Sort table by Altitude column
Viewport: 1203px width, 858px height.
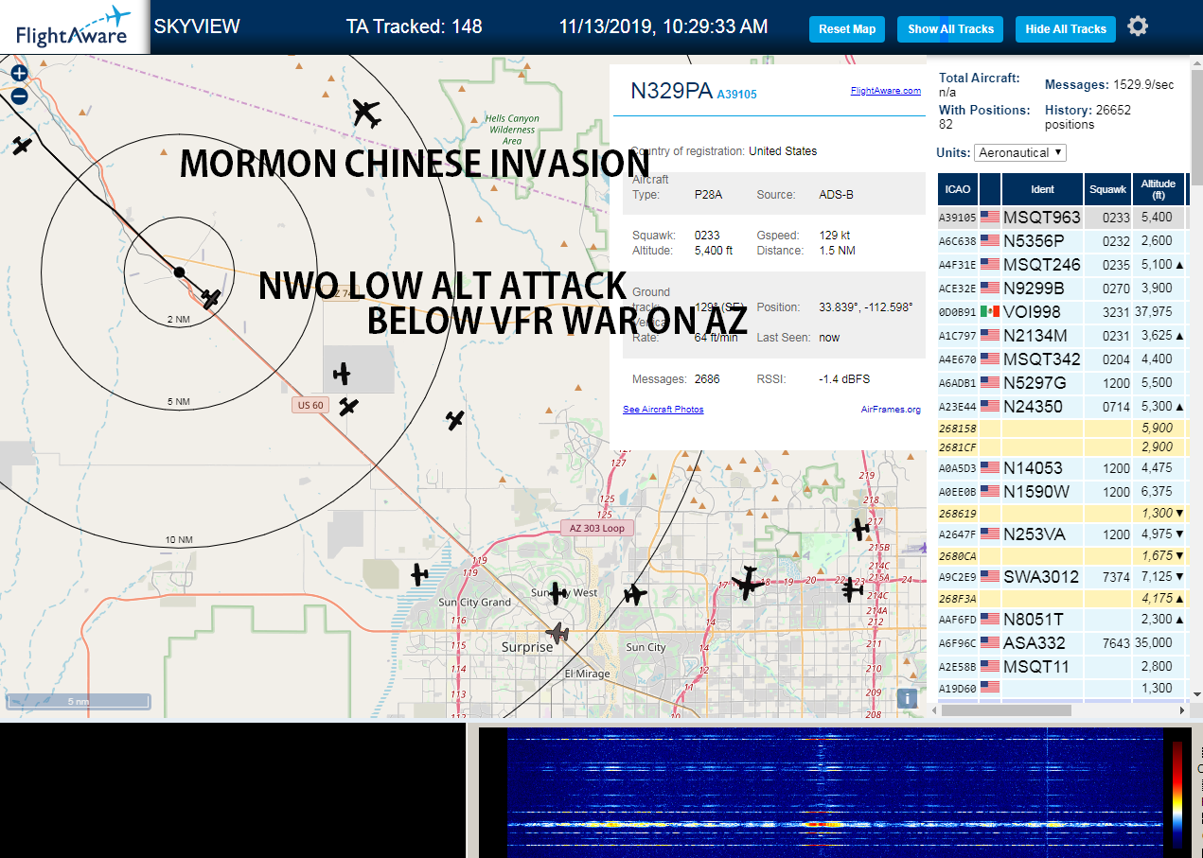1158,189
